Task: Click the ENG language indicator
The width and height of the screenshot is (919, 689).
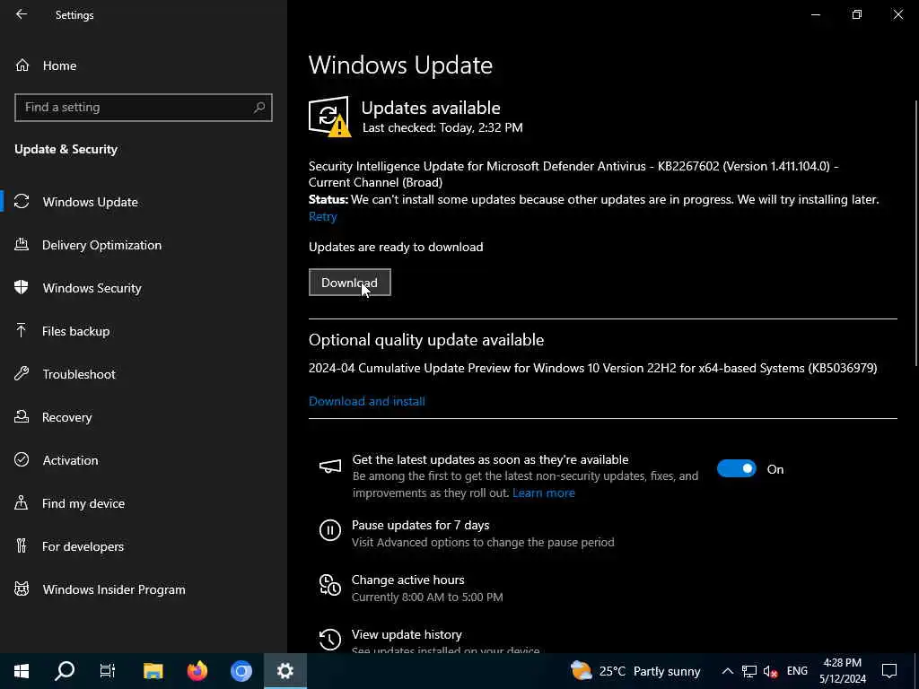Action: pyautogui.click(x=797, y=671)
